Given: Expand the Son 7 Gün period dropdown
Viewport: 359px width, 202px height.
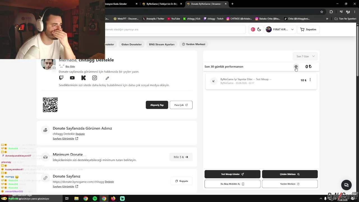Looking at the screenshot, I should click(305, 56).
